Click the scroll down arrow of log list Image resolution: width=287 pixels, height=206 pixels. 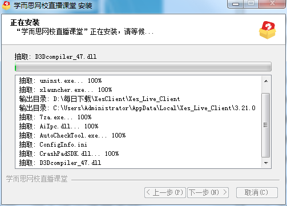click(x=266, y=163)
